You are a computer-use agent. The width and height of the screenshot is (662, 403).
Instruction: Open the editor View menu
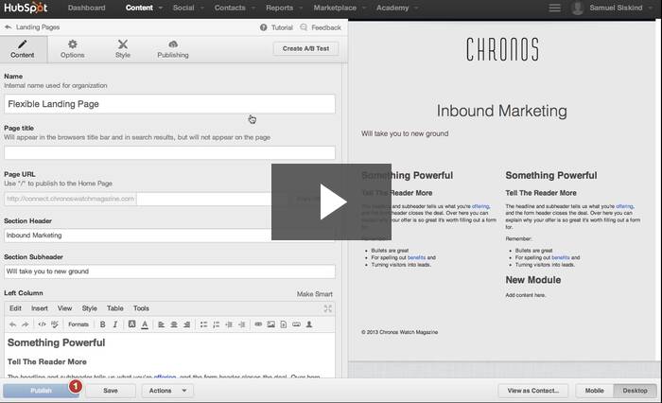coord(64,308)
